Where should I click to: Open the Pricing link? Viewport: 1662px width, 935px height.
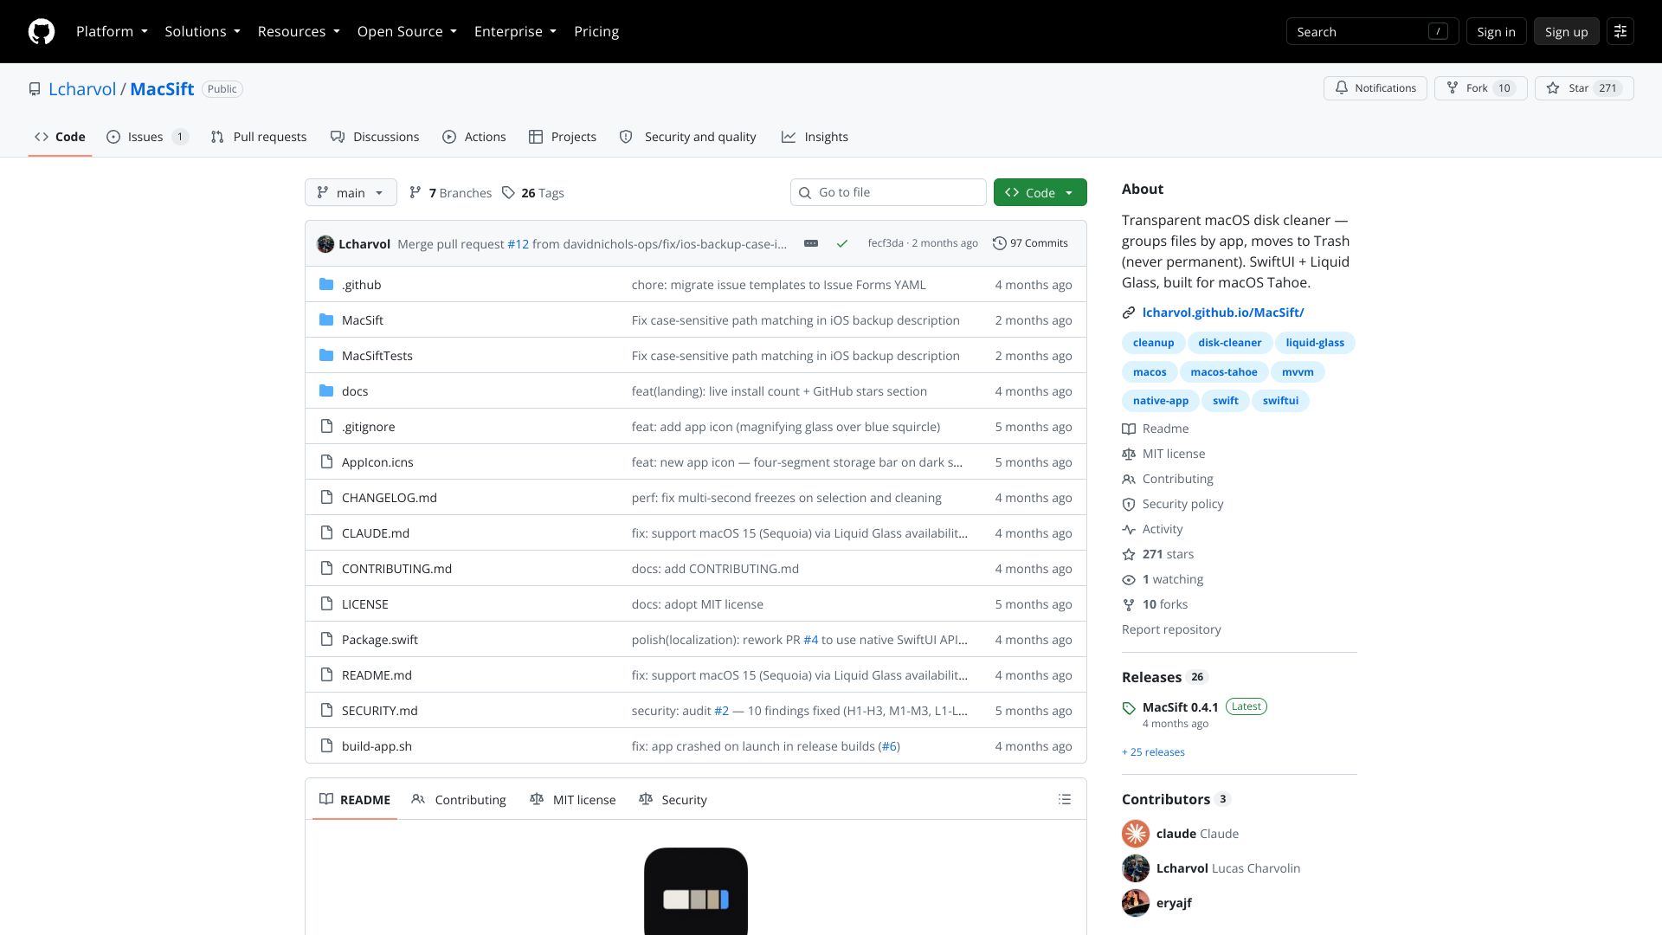click(596, 31)
